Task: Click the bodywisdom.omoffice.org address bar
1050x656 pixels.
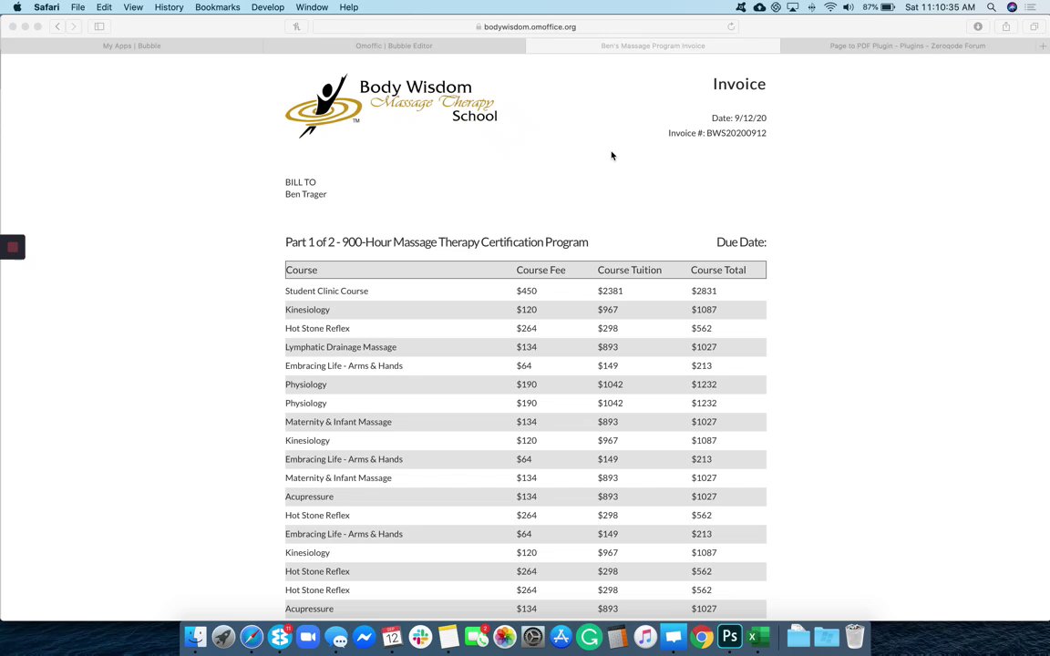Action: tap(526, 26)
